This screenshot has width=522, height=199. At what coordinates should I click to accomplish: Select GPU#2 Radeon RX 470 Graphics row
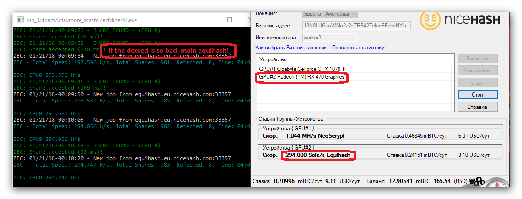tap(301, 77)
